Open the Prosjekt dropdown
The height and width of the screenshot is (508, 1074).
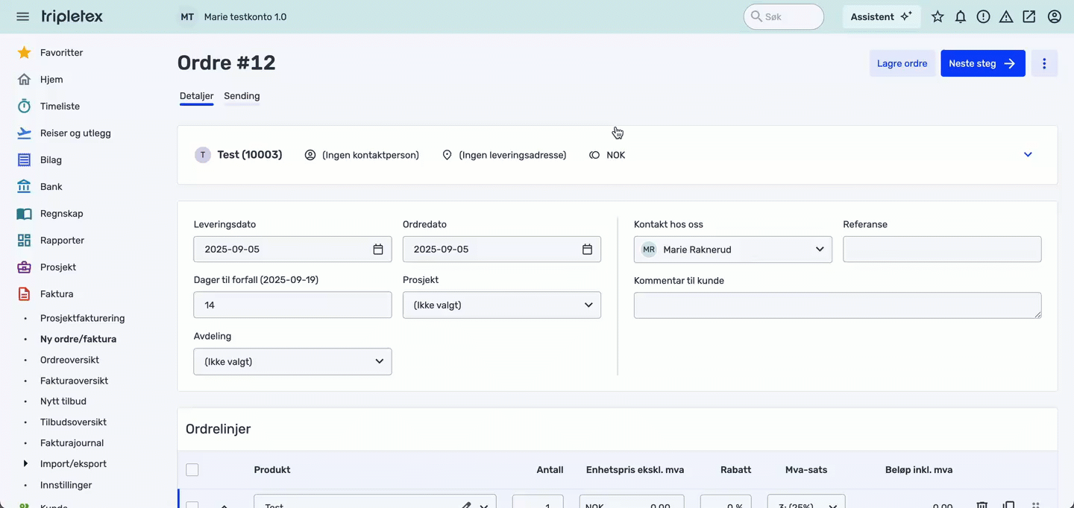tap(502, 305)
